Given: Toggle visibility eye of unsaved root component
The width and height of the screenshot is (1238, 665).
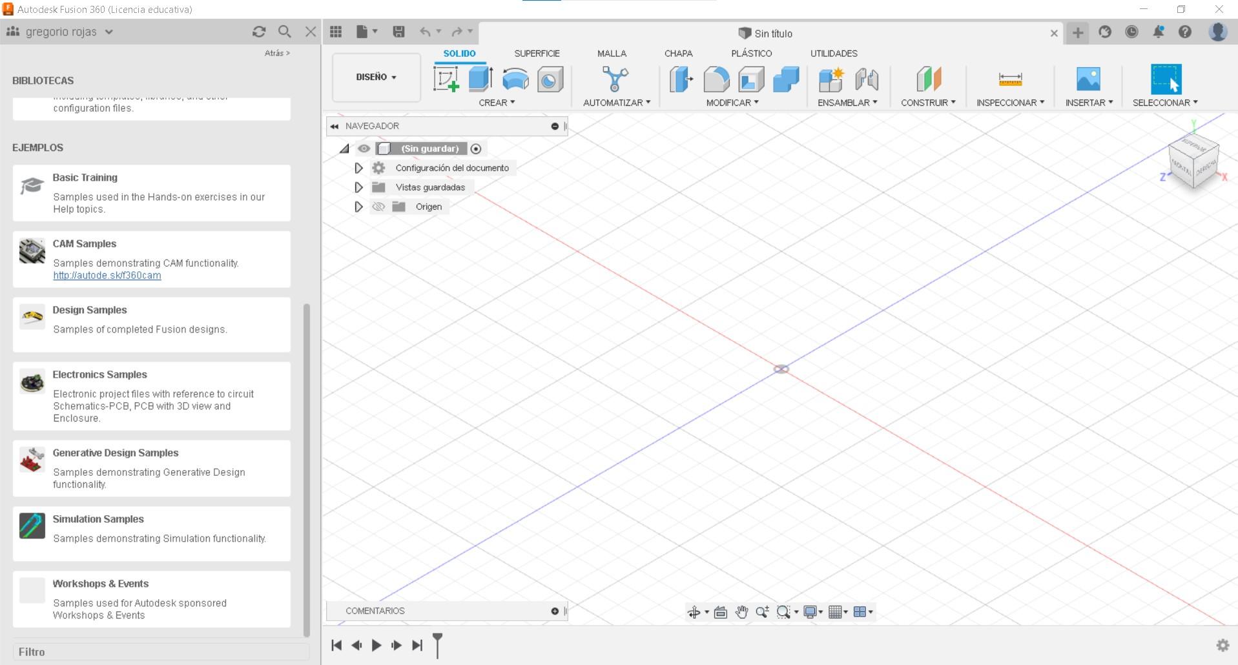Looking at the screenshot, I should point(364,148).
